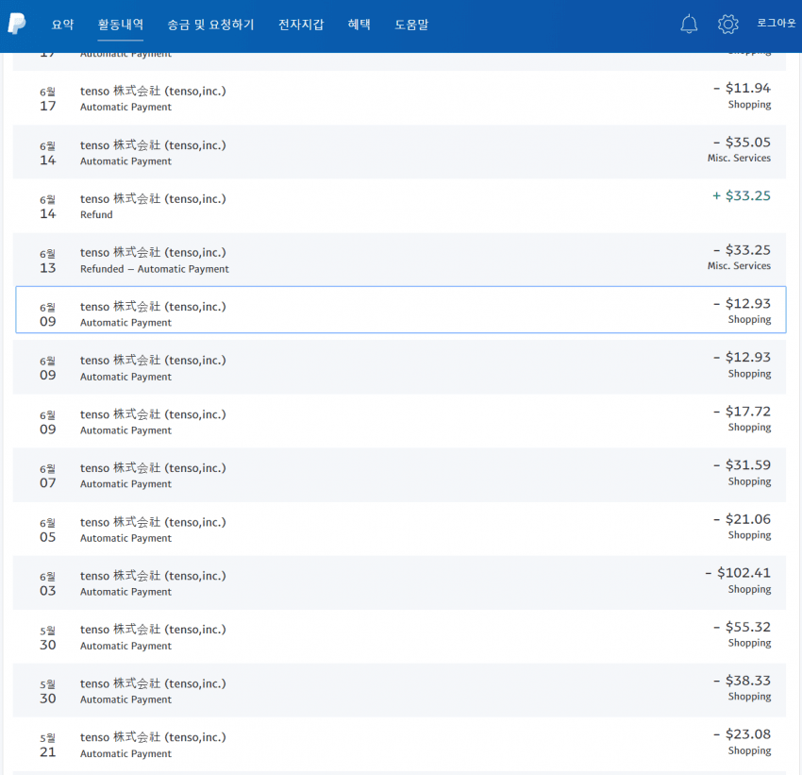Click the 로그아웃 logout link
The height and width of the screenshot is (775, 802).
coord(776,23)
